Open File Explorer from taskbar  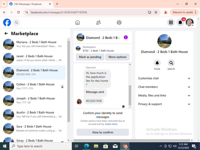(x=96, y=146)
